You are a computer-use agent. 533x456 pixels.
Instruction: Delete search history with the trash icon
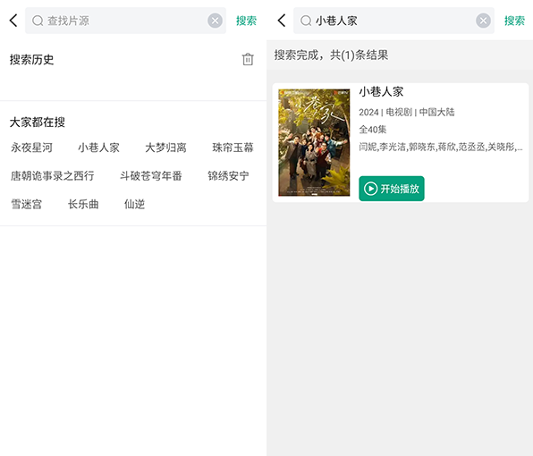click(x=248, y=59)
